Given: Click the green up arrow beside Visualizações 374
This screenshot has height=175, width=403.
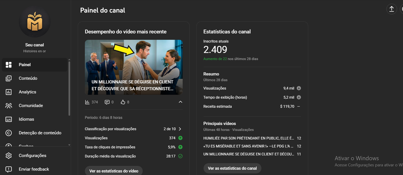Looking at the screenshot, I should 180,138.
